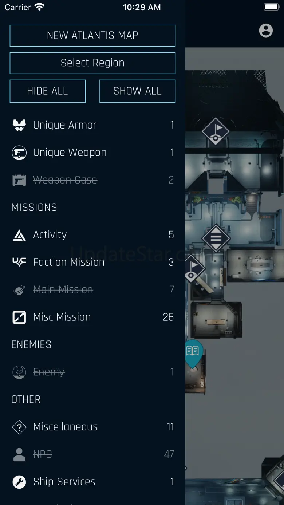
Task: Open the Select Region dropdown
Action: (92, 63)
